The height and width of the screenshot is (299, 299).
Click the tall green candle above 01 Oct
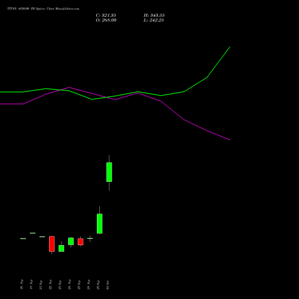point(109,172)
